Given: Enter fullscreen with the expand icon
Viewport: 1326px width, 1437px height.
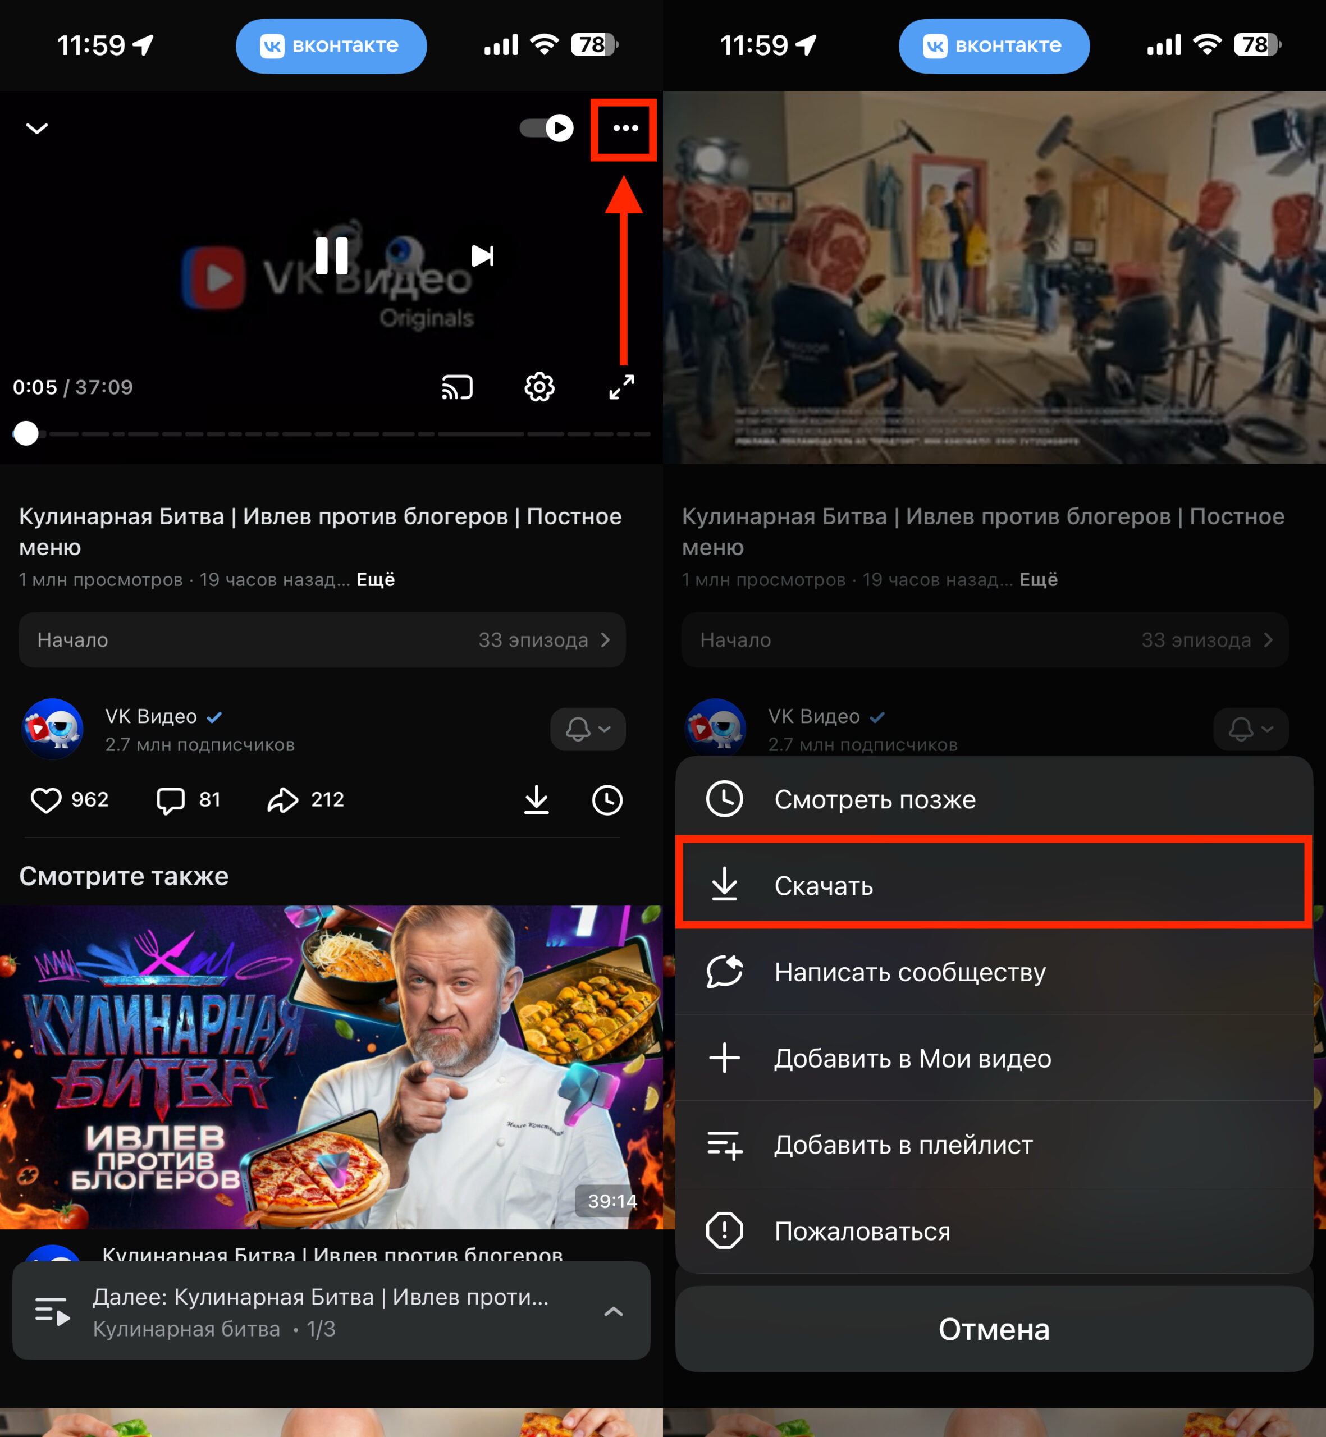Looking at the screenshot, I should pyautogui.click(x=621, y=387).
